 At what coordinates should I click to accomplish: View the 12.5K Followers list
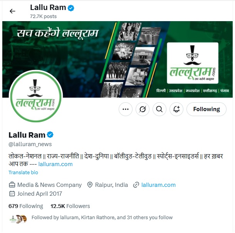(x=70, y=206)
